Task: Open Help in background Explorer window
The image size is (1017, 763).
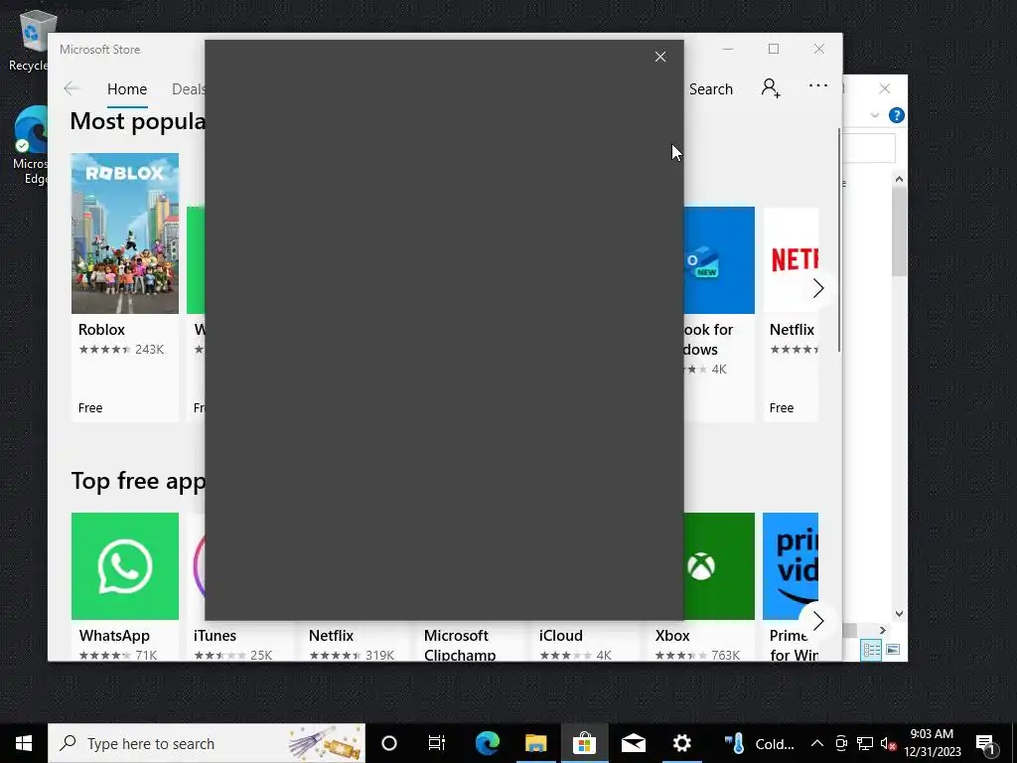Action: point(897,115)
